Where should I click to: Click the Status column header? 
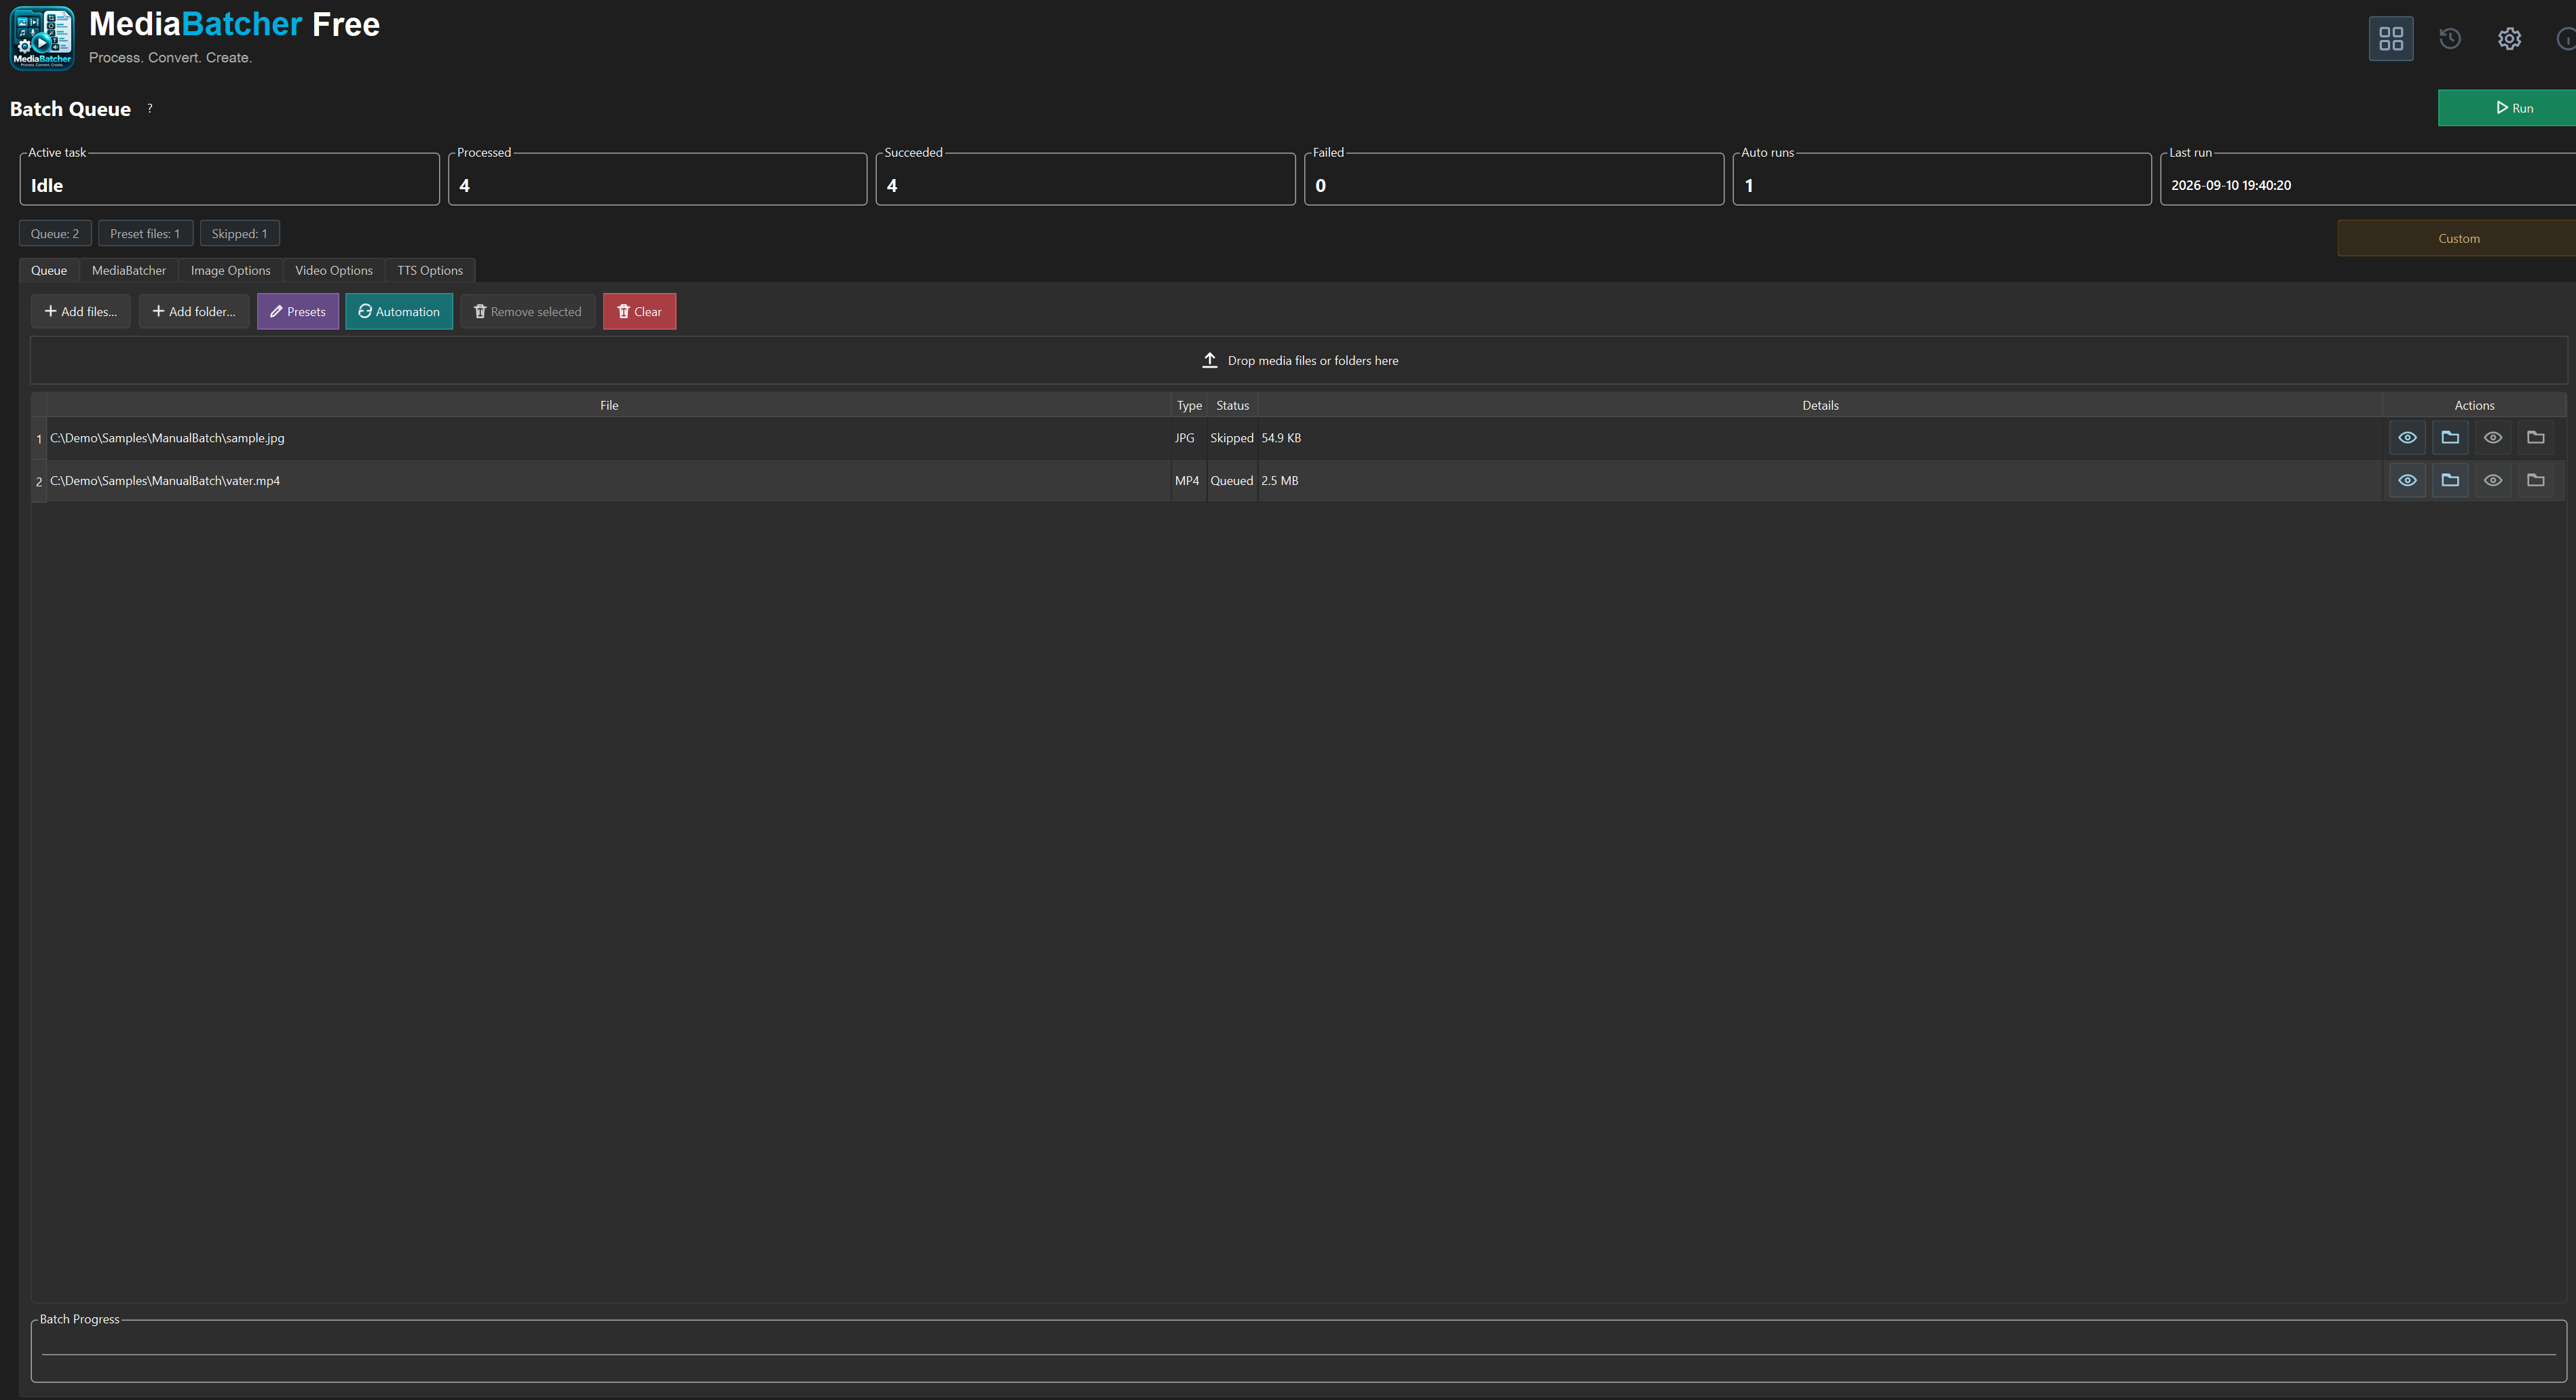click(x=1232, y=406)
